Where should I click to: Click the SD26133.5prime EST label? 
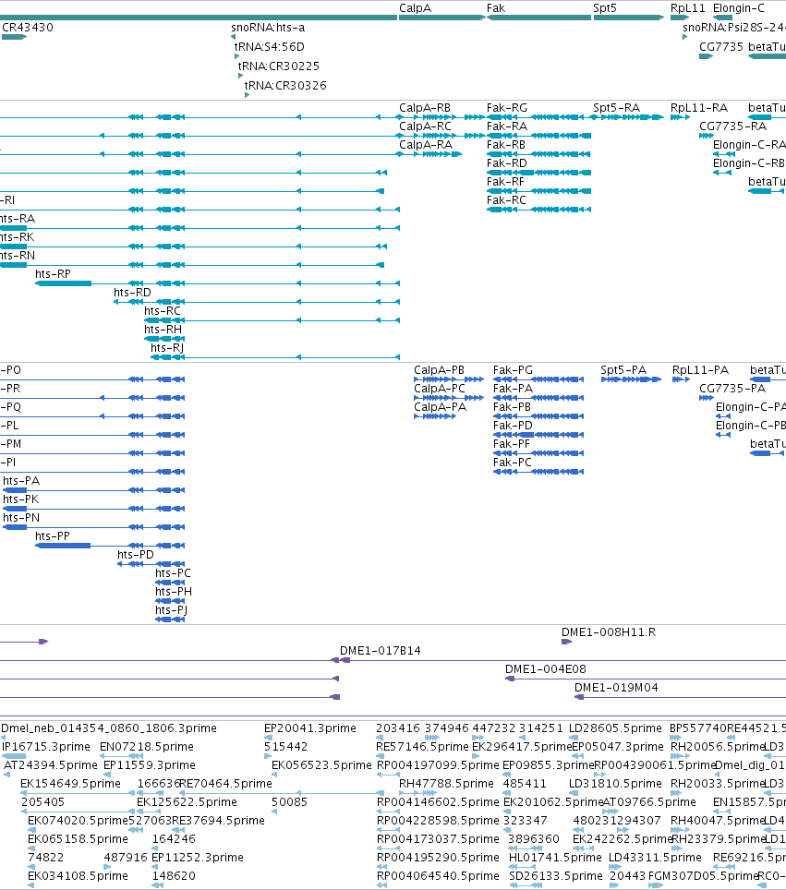(x=556, y=876)
